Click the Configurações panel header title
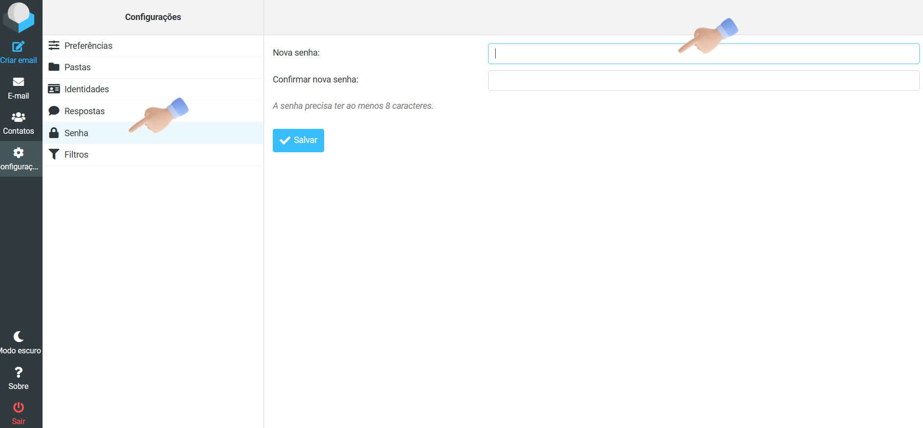The width and height of the screenshot is (923, 428). (x=153, y=17)
